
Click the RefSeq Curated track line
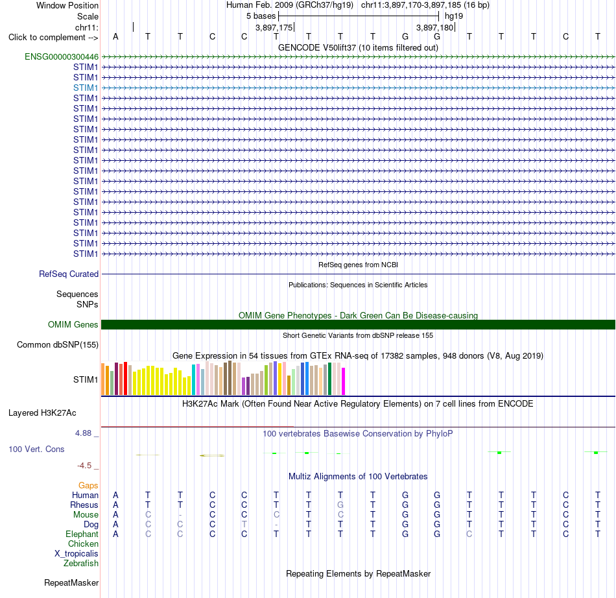359,274
